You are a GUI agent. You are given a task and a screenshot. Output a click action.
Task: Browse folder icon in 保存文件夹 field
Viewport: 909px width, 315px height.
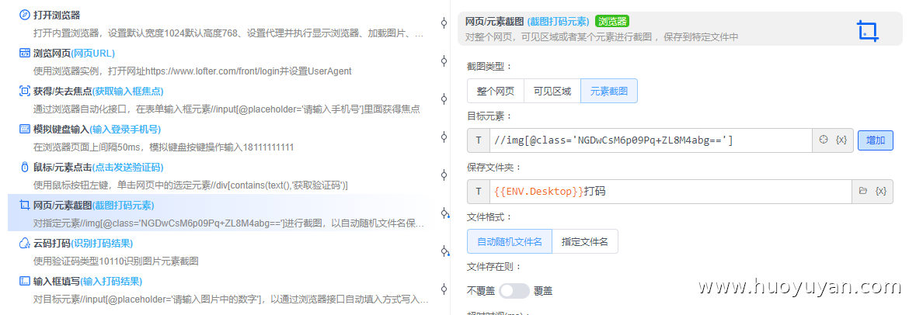tap(862, 191)
